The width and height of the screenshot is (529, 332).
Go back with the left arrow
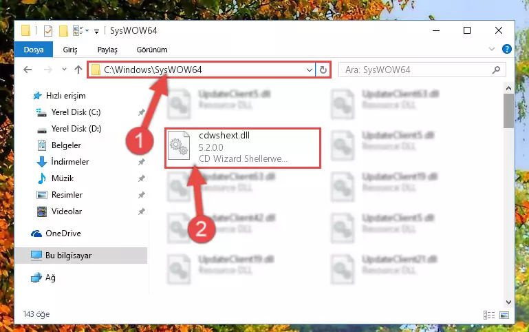point(28,70)
